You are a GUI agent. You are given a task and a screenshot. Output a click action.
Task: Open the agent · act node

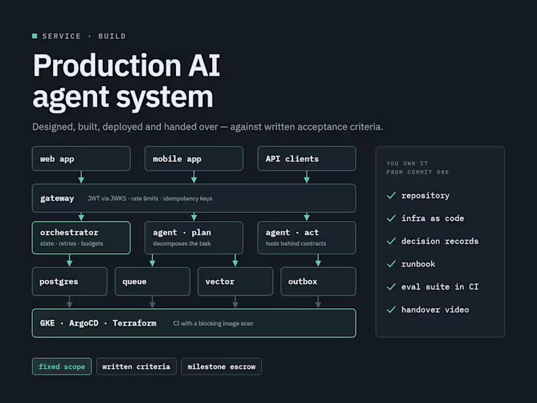click(x=307, y=238)
